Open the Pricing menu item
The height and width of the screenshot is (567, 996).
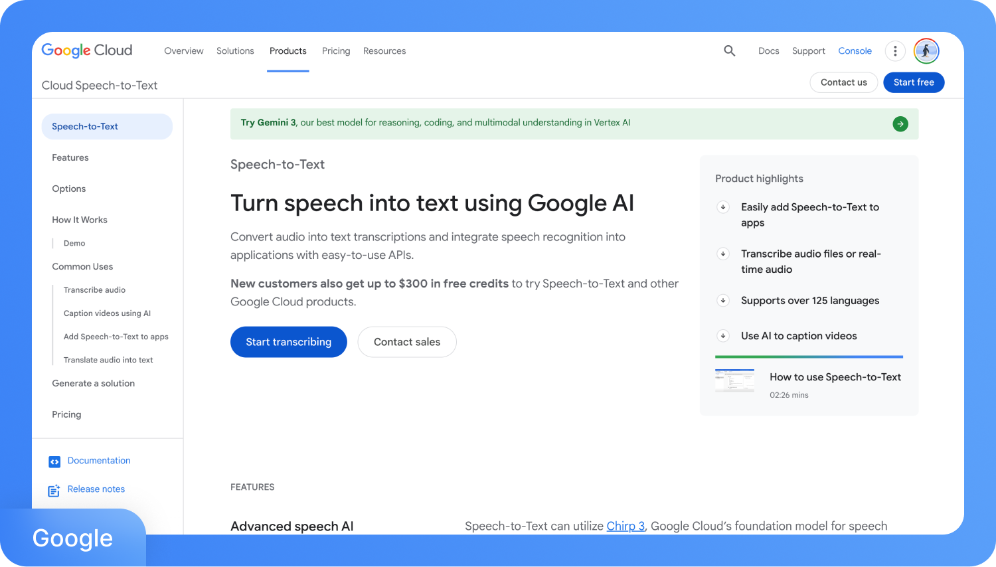coord(336,50)
